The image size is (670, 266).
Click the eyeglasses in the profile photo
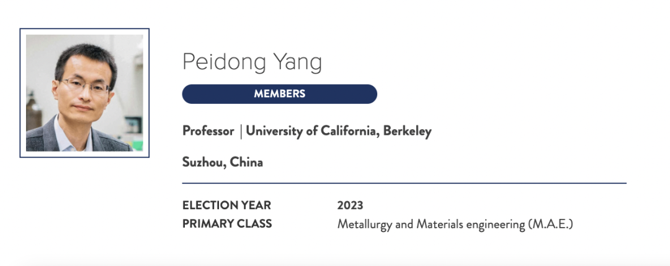point(84,84)
